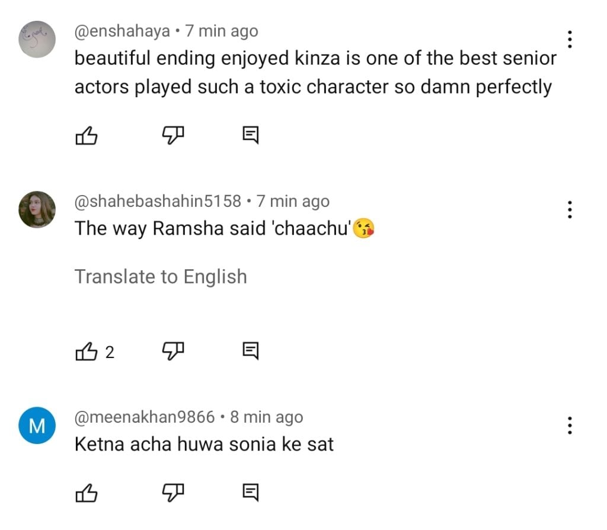This screenshot has height=530, width=607.
Task: Tap the 'beautiful ending enjoyed kinza' comment text
Action: pyautogui.click(x=314, y=72)
